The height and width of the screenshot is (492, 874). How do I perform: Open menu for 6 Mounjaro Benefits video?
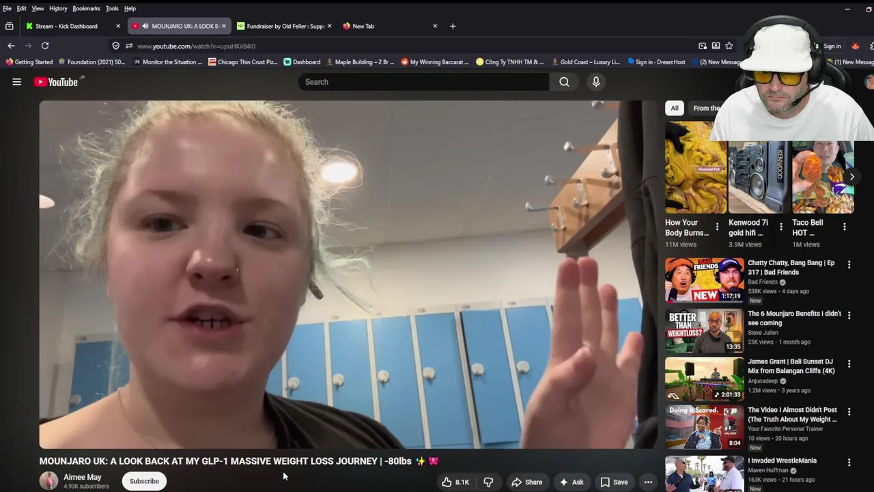(x=849, y=315)
